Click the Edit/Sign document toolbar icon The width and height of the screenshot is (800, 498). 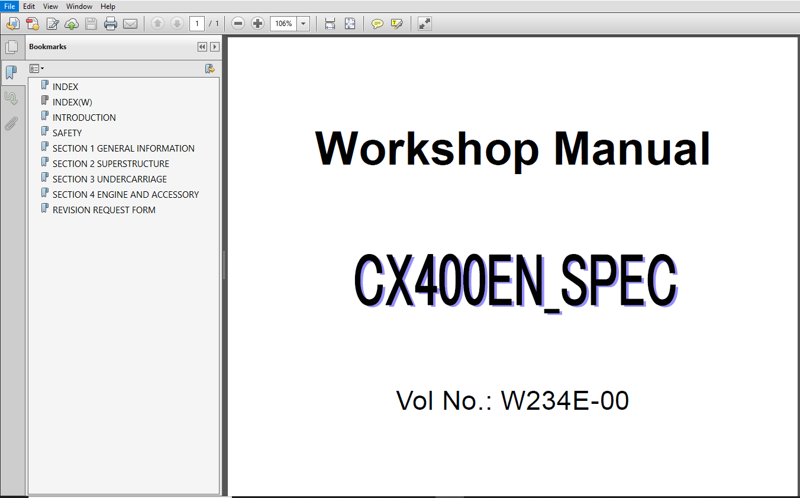click(53, 24)
